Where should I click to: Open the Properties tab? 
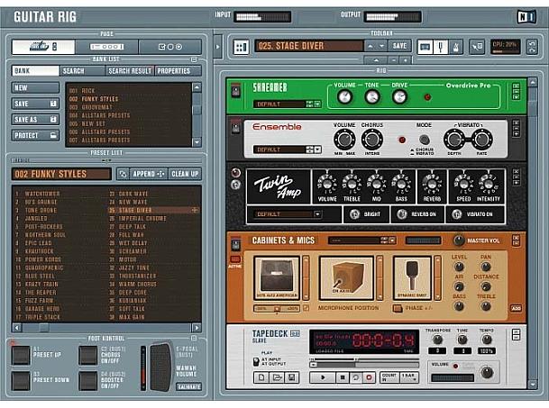tap(178, 70)
